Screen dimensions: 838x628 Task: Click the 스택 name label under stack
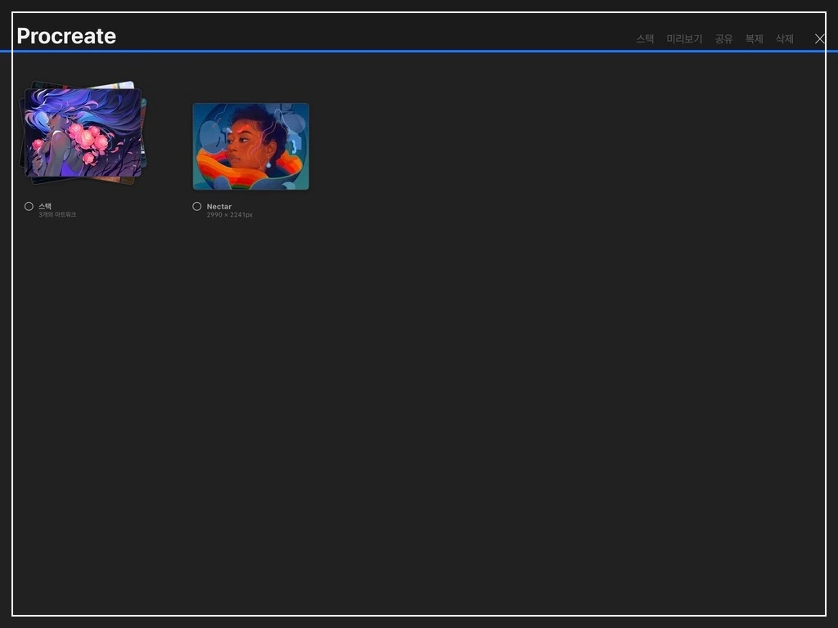45,205
